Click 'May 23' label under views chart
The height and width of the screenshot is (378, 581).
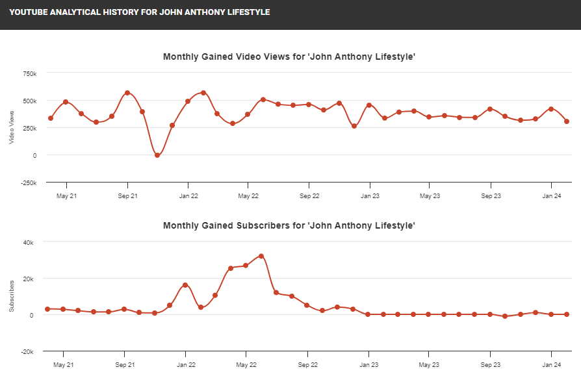[x=430, y=196]
